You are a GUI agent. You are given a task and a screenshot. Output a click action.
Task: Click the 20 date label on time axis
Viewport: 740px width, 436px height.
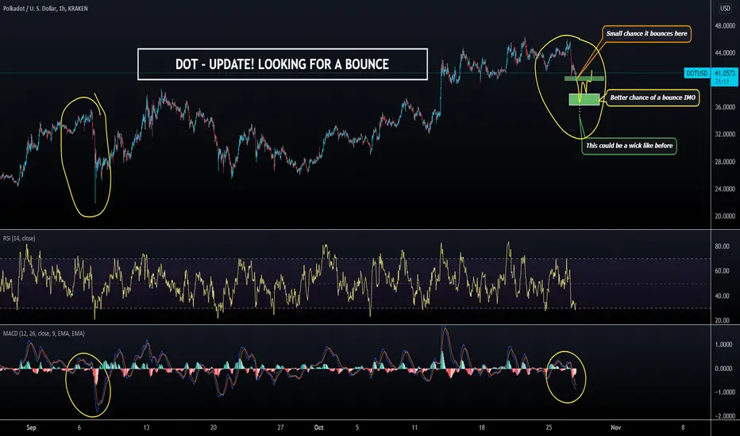(214, 428)
